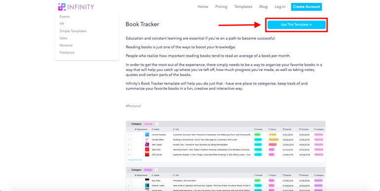Click Donald Miller's book cover thumbnail
This screenshot has width=380, height=191.
coord(147,140)
